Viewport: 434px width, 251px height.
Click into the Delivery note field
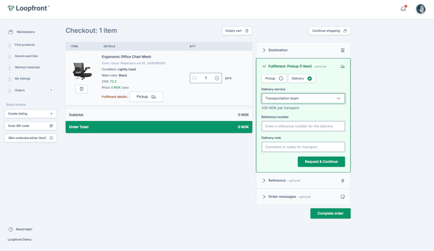pos(303,147)
